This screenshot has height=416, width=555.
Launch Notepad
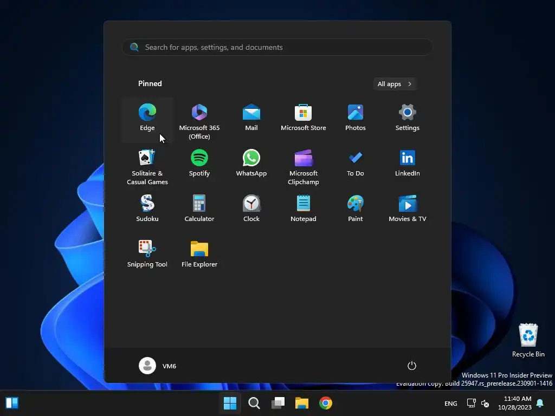pos(304,210)
